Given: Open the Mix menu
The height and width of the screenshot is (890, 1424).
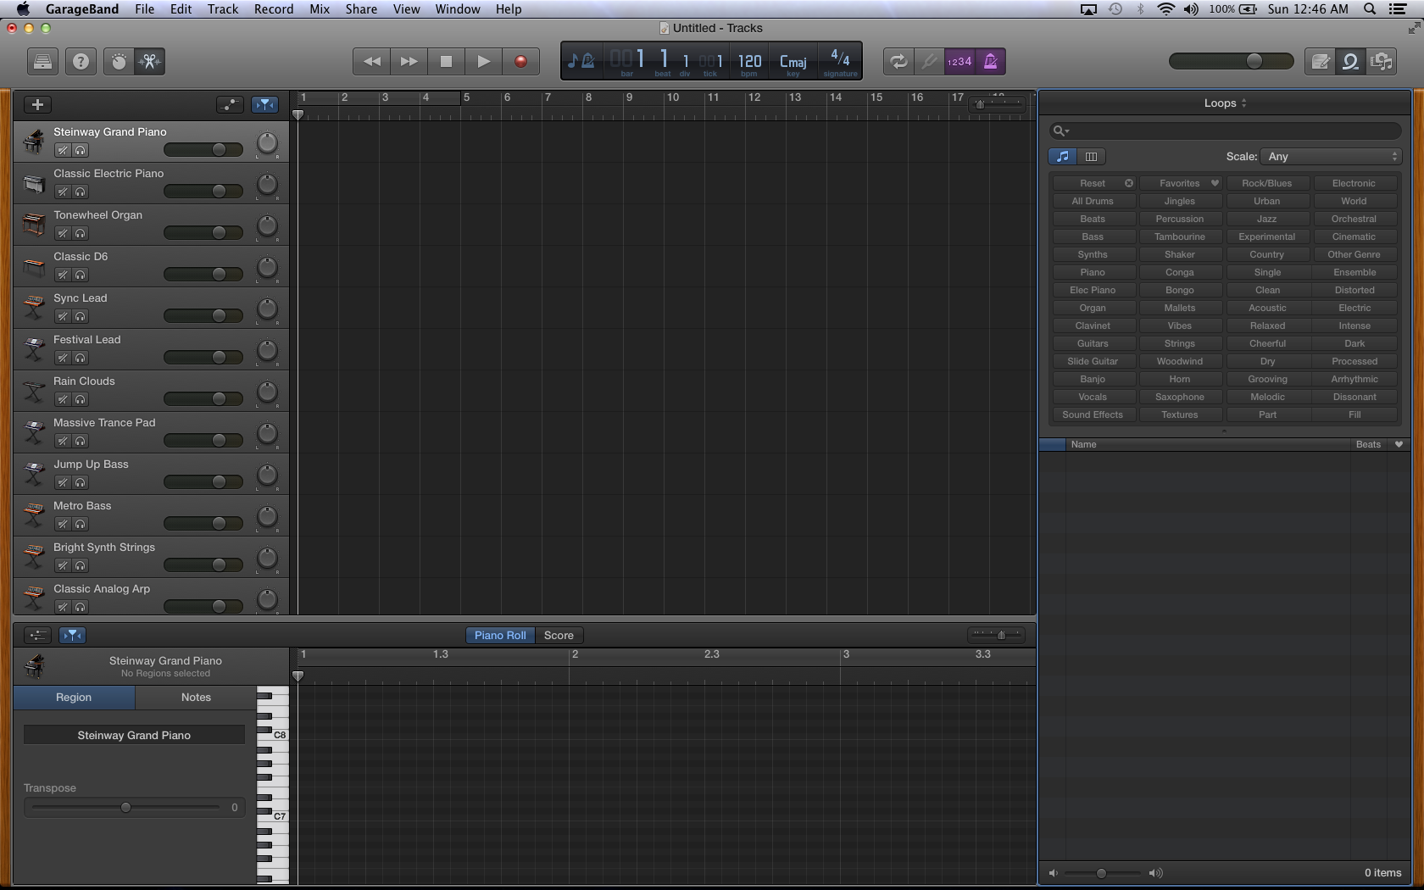Looking at the screenshot, I should coord(320,8).
